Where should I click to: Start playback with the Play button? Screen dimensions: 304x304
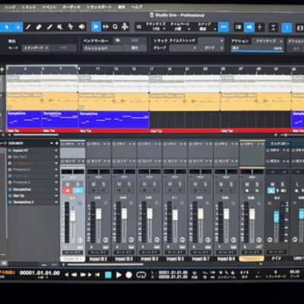(x=119, y=274)
